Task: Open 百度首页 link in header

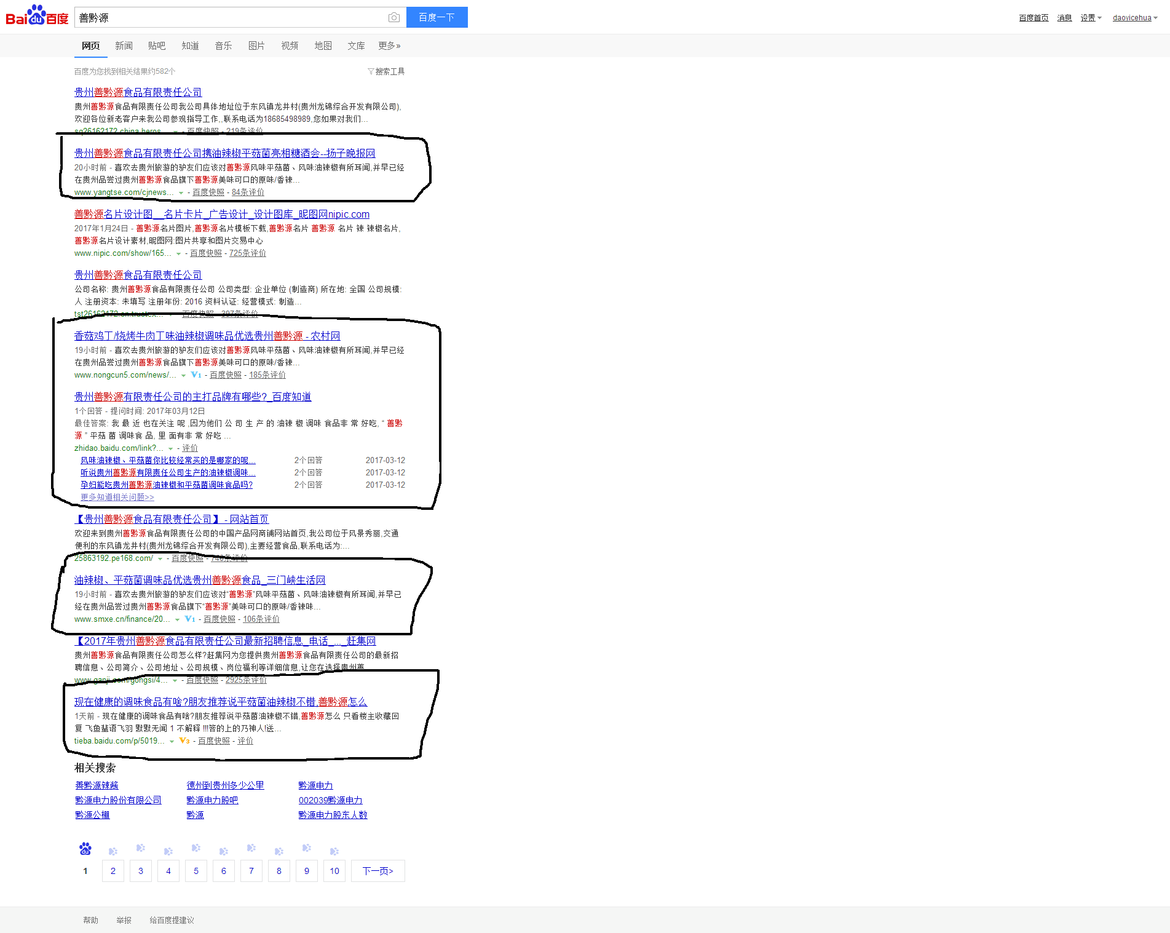Action: (x=1034, y=18)
